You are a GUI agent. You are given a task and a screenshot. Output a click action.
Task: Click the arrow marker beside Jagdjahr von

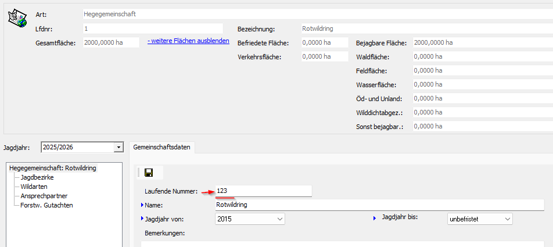coord(143,219)
